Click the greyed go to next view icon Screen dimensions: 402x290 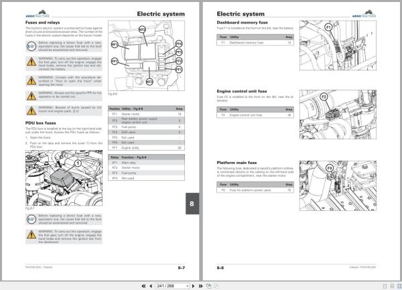coord(216,286)
